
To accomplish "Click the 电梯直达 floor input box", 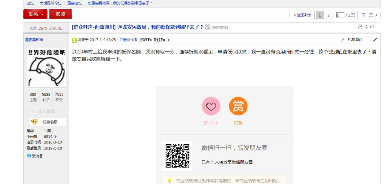I will point(367,40).
